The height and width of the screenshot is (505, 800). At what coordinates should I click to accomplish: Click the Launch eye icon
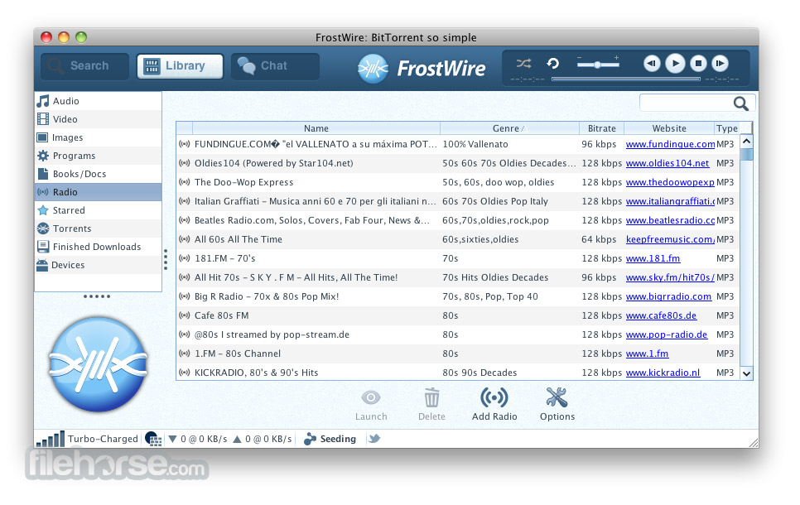point(371,398)
